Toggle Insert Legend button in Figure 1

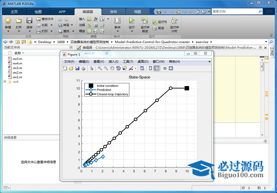click(157, 68)
